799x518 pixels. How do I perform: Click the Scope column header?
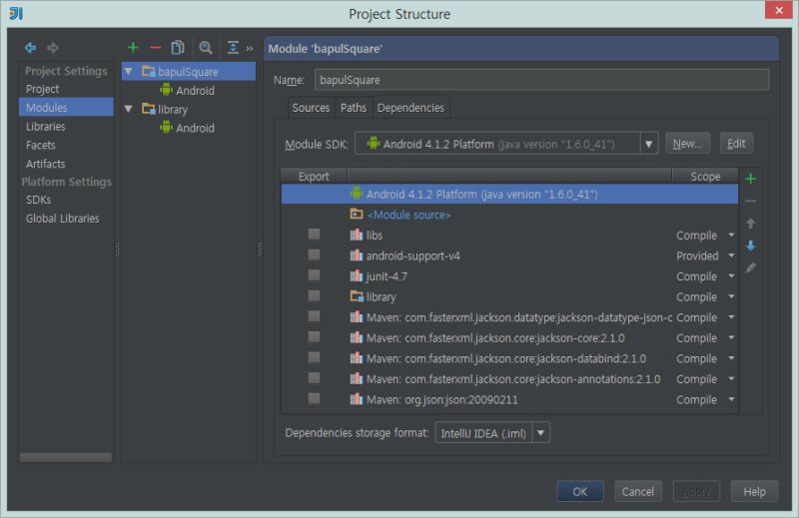click(x=705, y=177)
